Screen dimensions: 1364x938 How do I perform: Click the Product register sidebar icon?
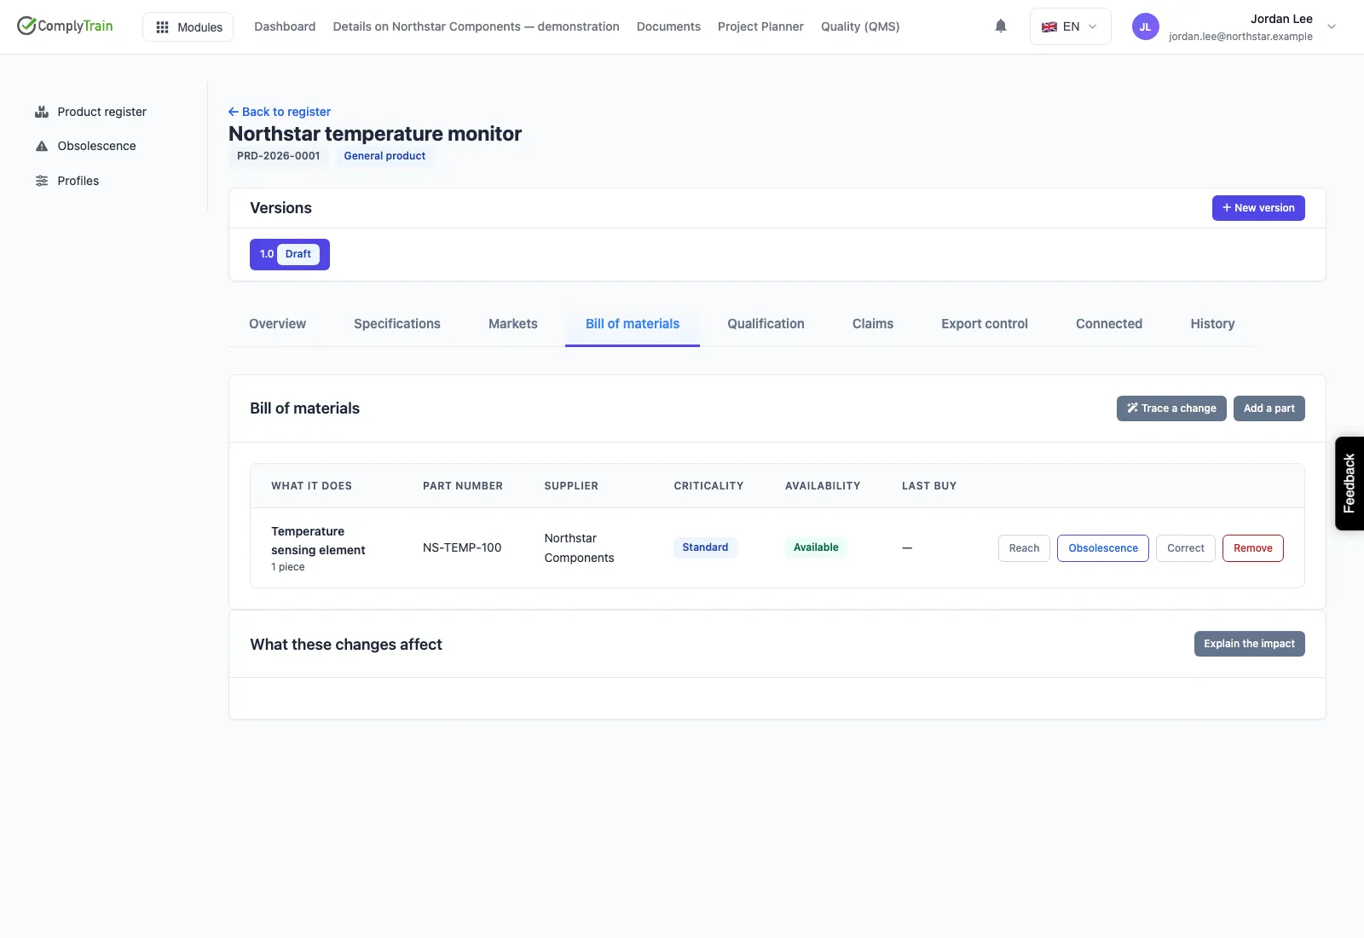[x=41, y=112]
